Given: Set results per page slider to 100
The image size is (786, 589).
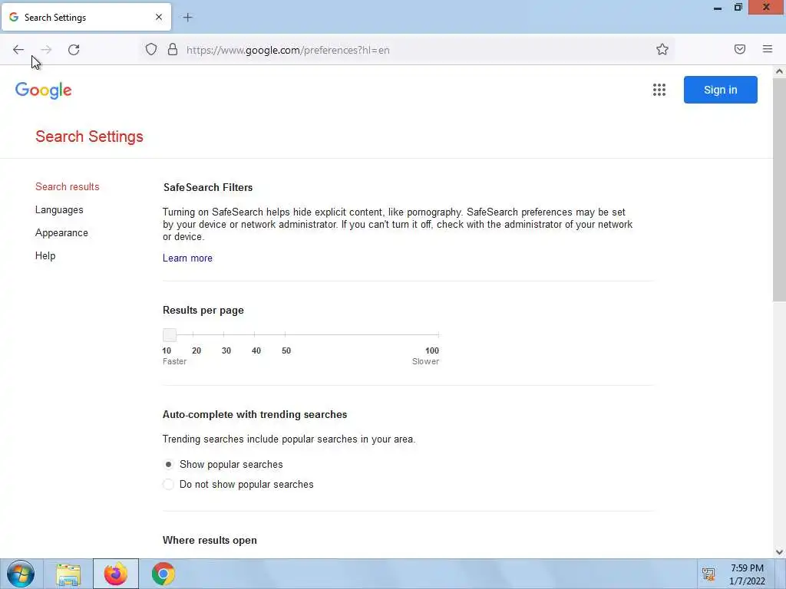Looking at the screenshot, I should (438, 334).
